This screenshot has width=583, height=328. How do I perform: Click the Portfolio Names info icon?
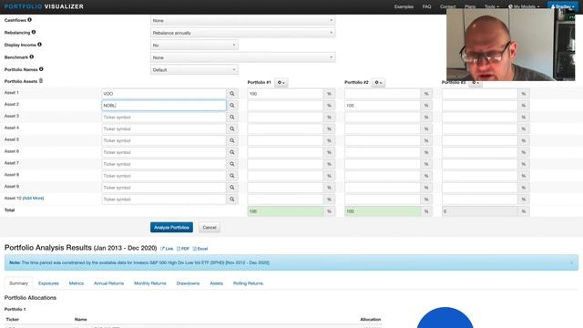[x=41, y=69]
